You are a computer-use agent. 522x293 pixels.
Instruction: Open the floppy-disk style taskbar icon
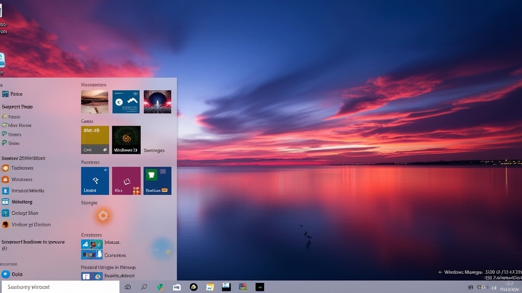226,287
